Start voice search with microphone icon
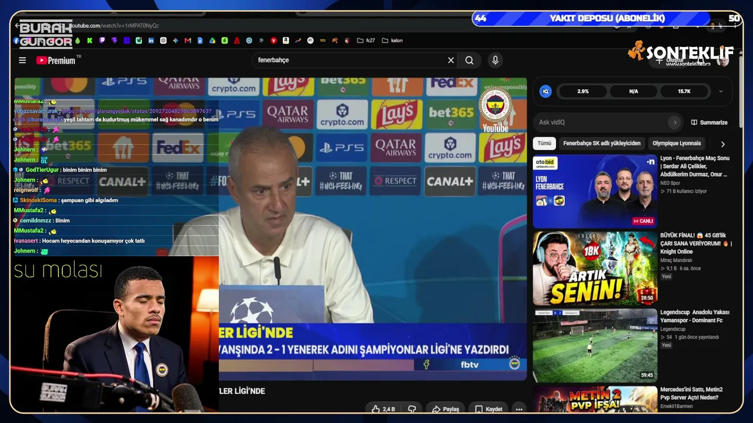The height and width of the screenshot is (423, 753). 495,60
